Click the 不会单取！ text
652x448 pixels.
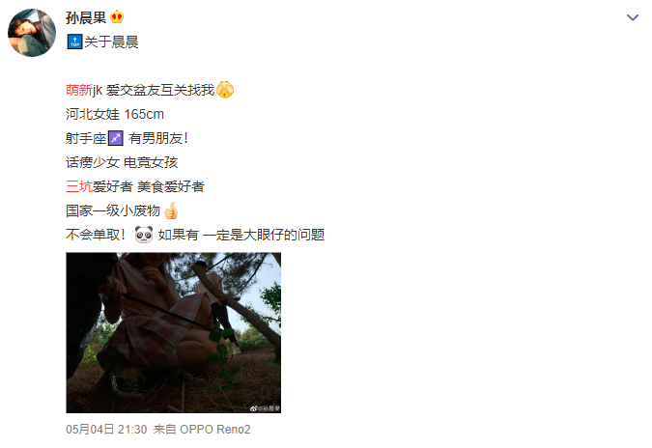pyautogui.click(x=96, y=235)
